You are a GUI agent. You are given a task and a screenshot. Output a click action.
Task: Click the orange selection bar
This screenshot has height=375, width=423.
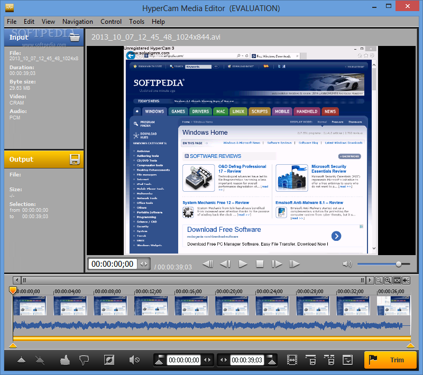pyautogui.click(x=212, y=339)
